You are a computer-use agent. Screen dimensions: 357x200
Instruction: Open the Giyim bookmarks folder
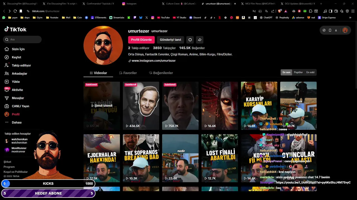click(x=38, y=17)
